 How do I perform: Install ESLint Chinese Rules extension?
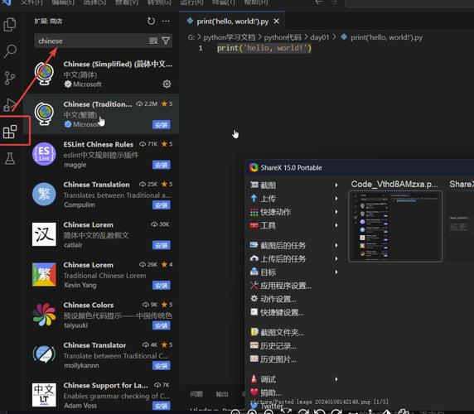pyautogui.click(x=162, y=165)
